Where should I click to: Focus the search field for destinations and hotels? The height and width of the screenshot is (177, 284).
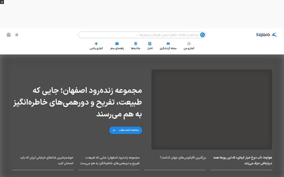pos(142,35)
